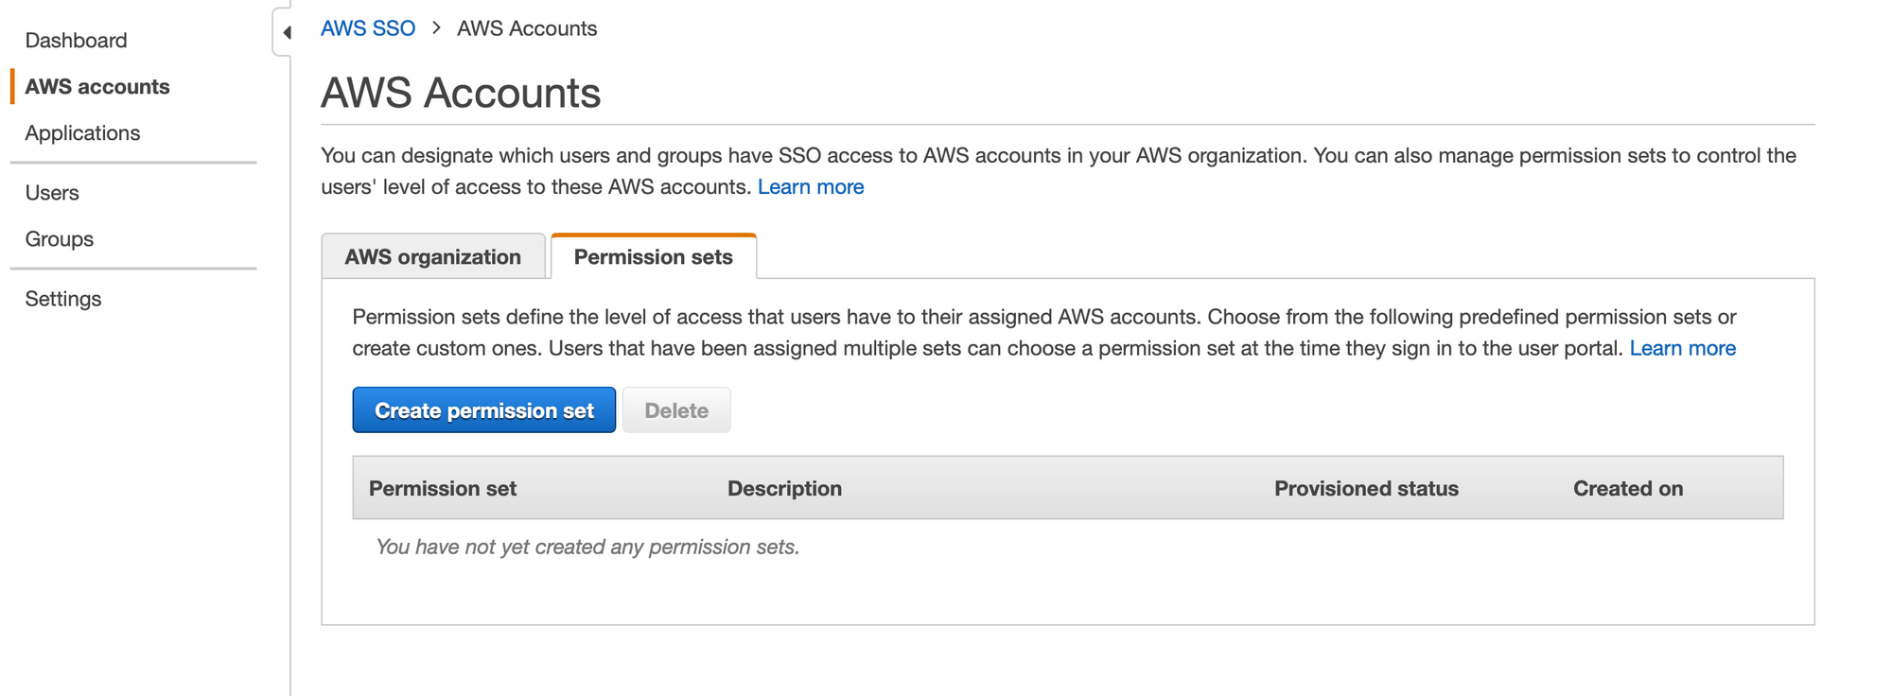Image resolution: width=1892 pixels, height=696 pixels.
Task: Open the Users section
Action: [x=52, y=193]
